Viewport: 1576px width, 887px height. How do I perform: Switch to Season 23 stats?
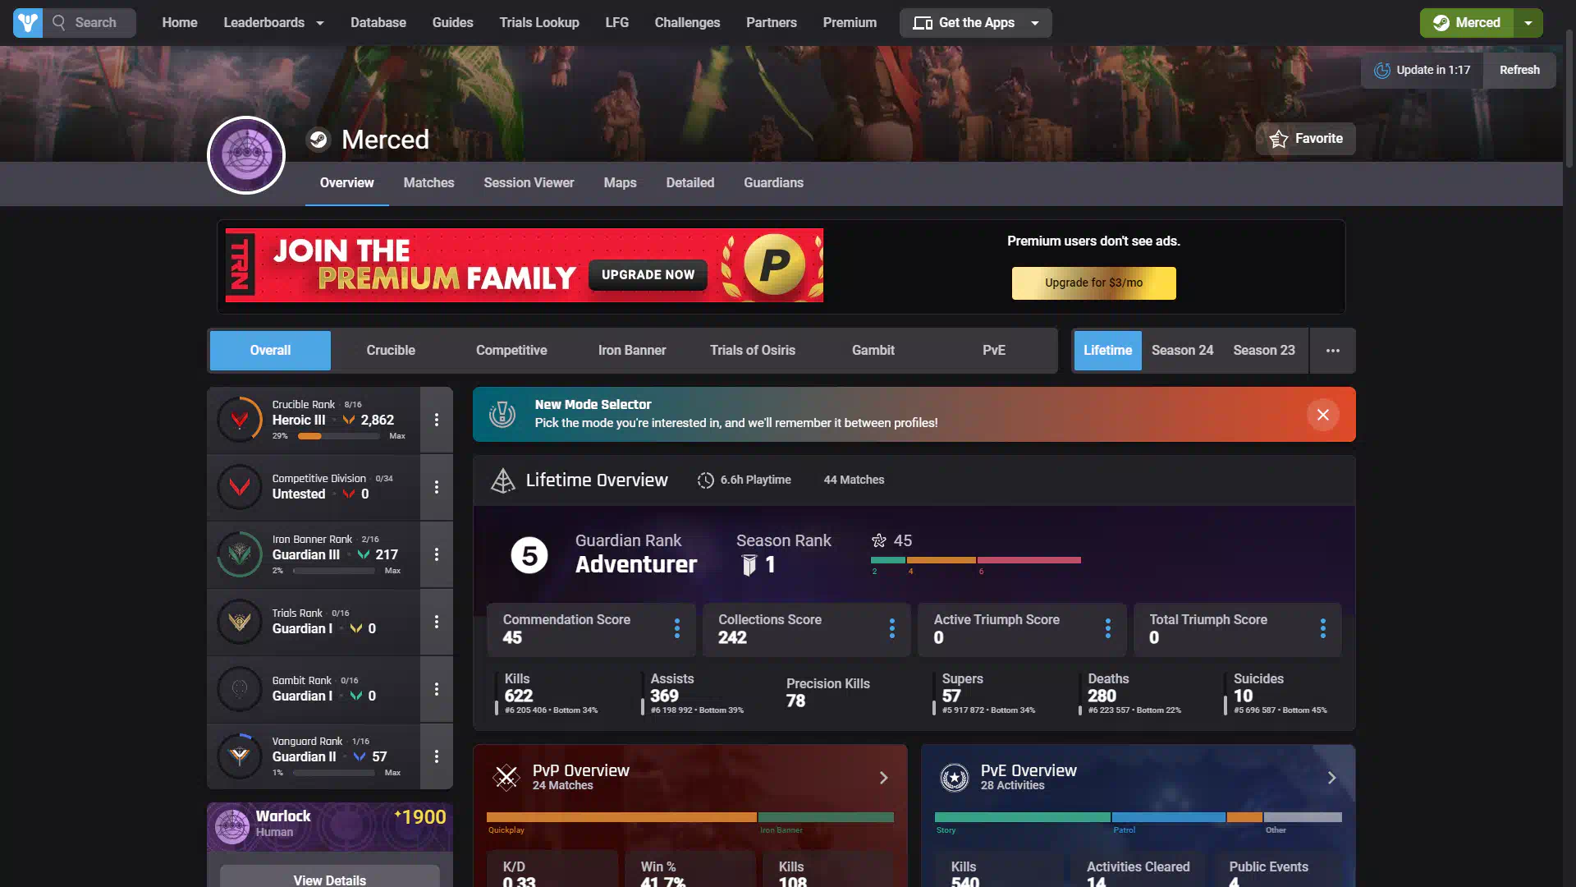point(1264,351)
